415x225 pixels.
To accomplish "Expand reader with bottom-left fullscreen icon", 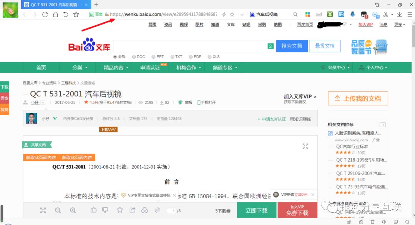I will [x=43, y=210].
